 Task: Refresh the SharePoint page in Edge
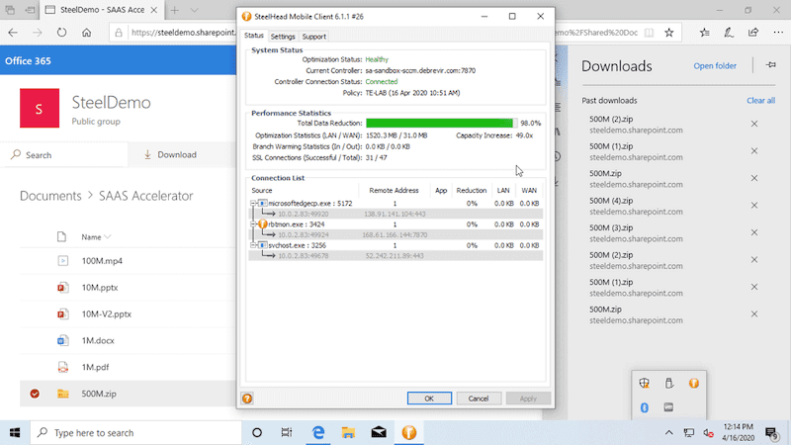pyautogui.click(x=61, y=33)
